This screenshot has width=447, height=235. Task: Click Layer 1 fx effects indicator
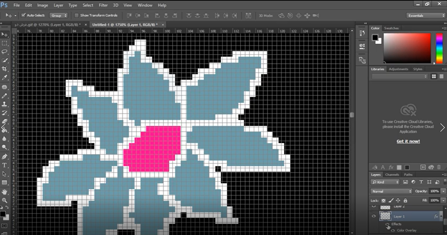[x=436, y=216]
